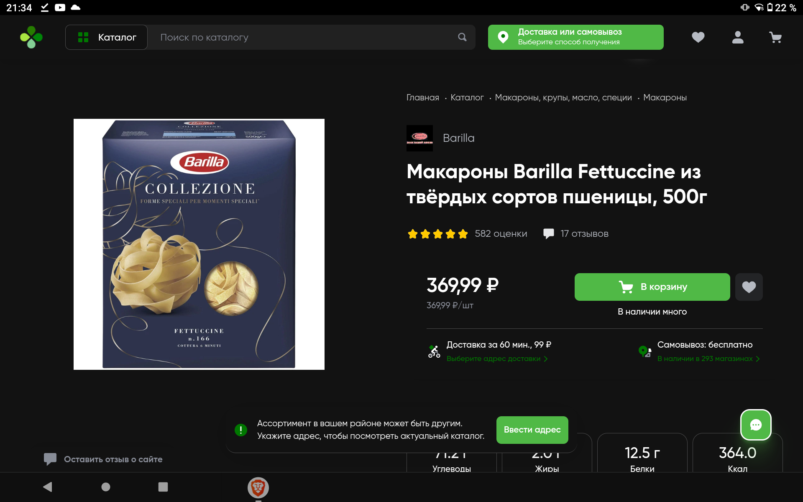Focus the Поиск по каталогу search field
The width and height of the screenshot is (803, 502).
303,37
